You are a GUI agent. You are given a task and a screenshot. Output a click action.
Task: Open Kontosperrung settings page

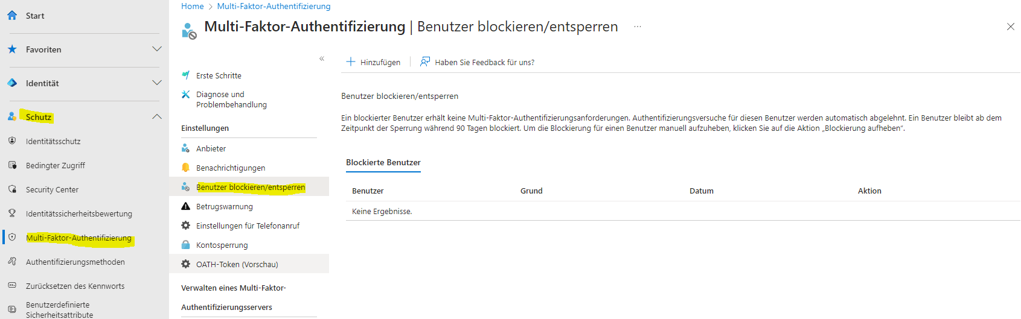[x=222, y=245]
